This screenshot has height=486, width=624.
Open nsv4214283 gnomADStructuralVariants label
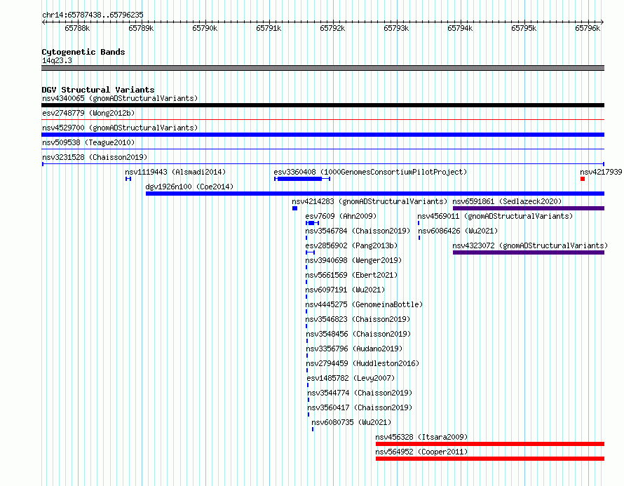pos(369,201)
